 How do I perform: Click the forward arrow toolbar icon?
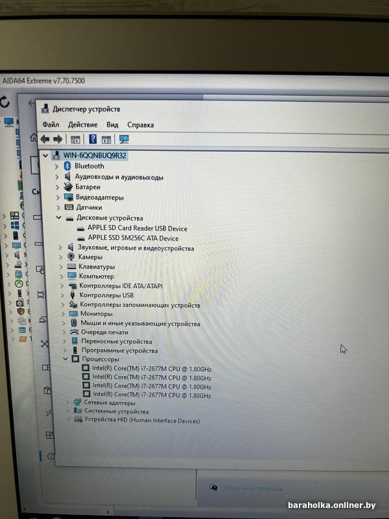click(58, 139)
